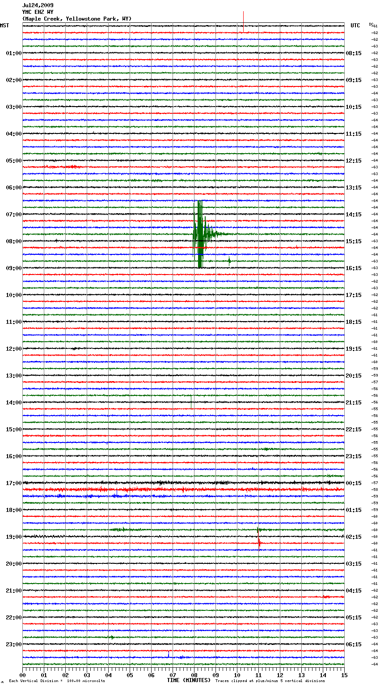Select the 03:00 MST time label
This screenshot has width=380, height=687.
coord(14,107)
